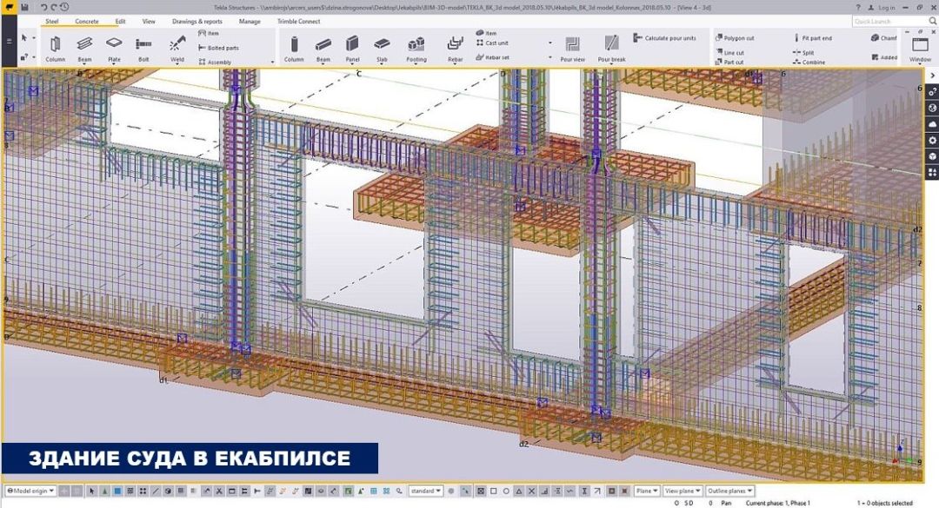The image size is (939, 508).
Task: Click the Log in link
Action: point(882,7)
